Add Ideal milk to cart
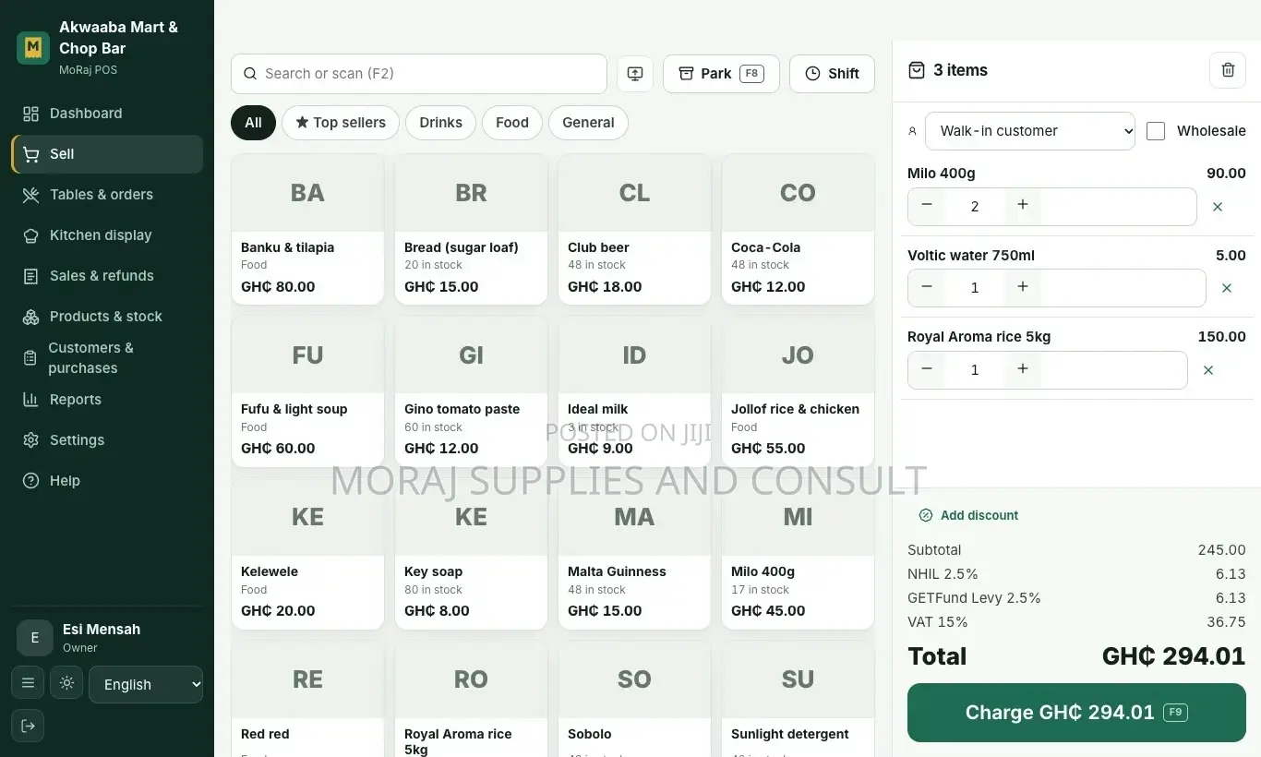The height and width of the screenshot is (757, 1261). tap(634, 391)
